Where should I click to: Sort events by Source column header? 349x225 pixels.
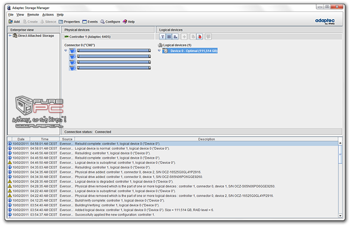67,139
